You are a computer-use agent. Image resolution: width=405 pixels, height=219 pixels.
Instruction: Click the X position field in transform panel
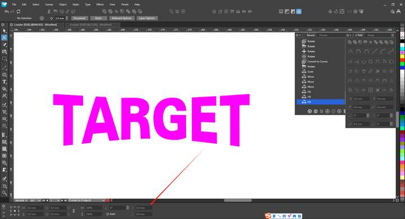[x=35, y=208]
